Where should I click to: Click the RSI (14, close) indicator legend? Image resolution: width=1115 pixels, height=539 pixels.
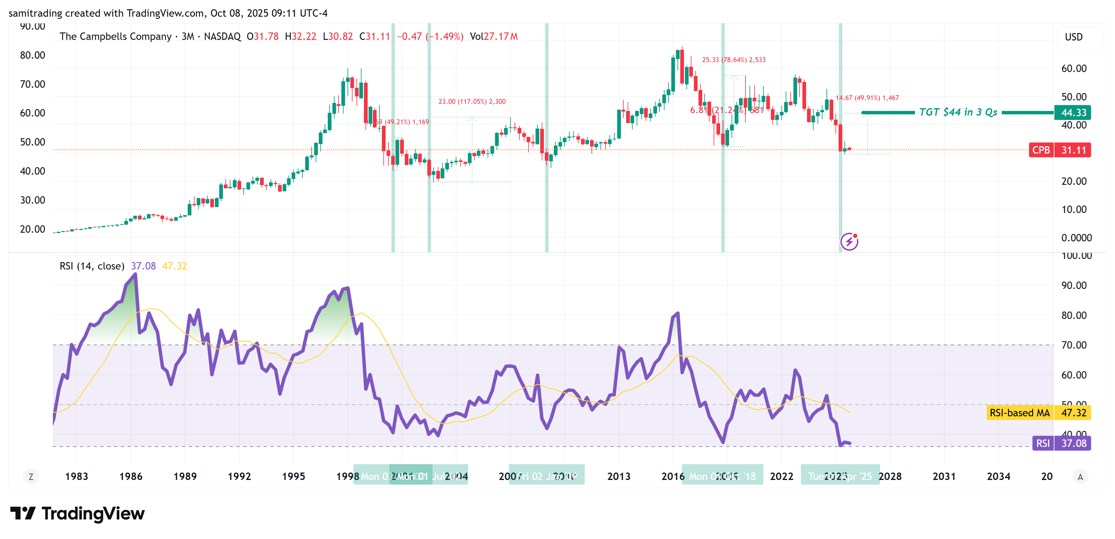(92, 266)
